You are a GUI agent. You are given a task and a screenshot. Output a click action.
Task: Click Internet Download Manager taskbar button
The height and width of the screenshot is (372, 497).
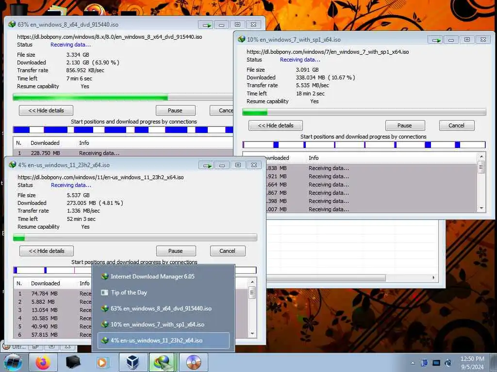click(163, 362)
